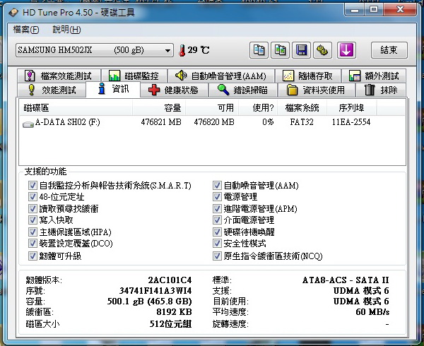
Task: Switch to the 效能測試 tab
Action: (52, 90)
